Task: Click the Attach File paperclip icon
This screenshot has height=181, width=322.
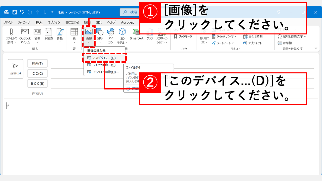Action: 12,32
